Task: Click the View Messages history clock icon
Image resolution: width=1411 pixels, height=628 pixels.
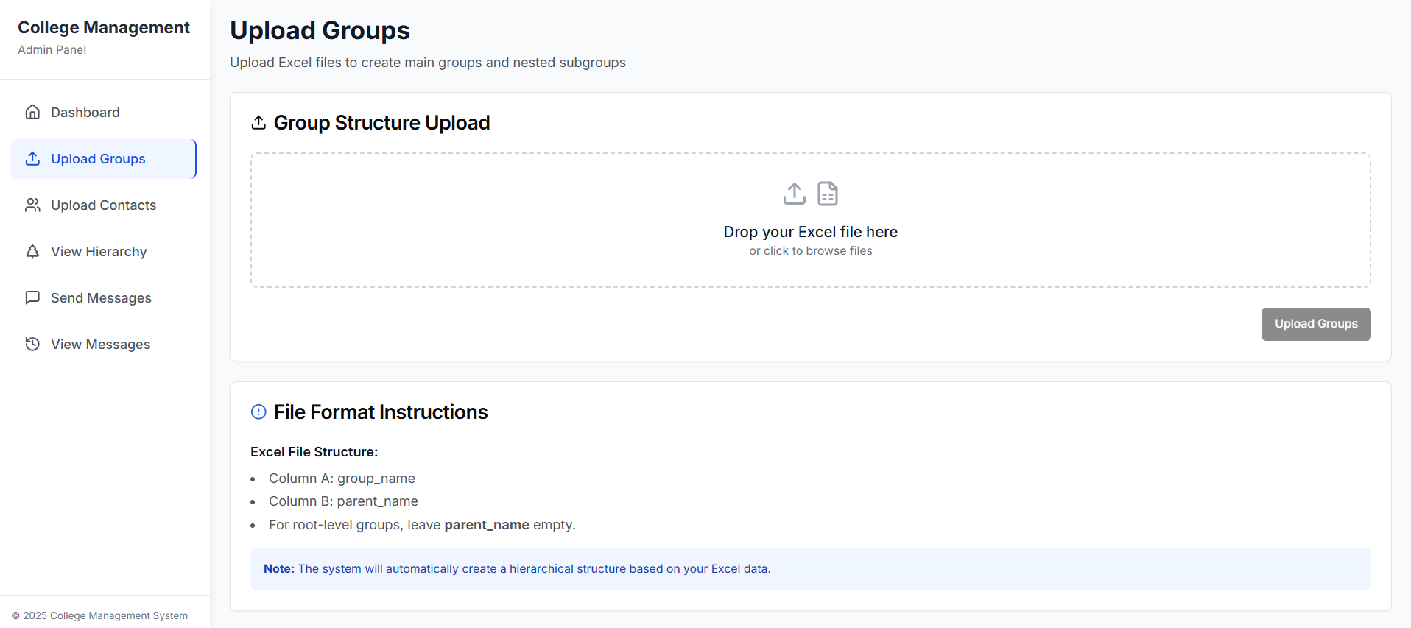Action: [x=32, y=344]
